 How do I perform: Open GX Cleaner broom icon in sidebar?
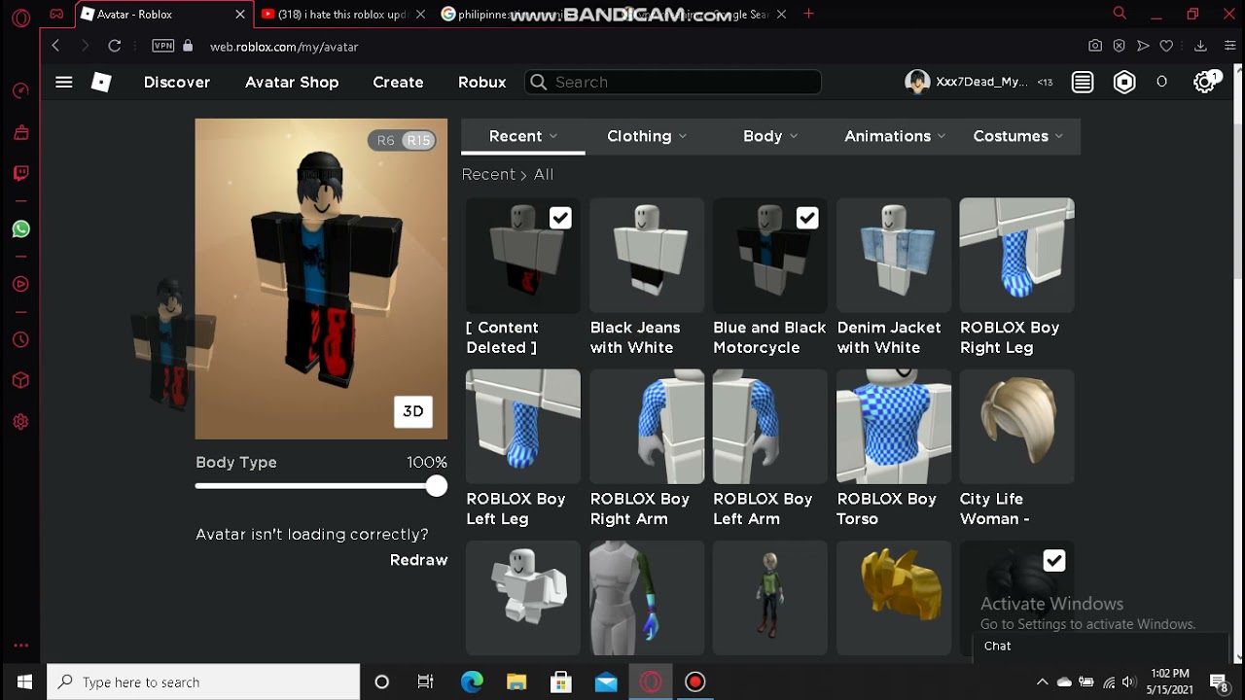click(20, 132)
